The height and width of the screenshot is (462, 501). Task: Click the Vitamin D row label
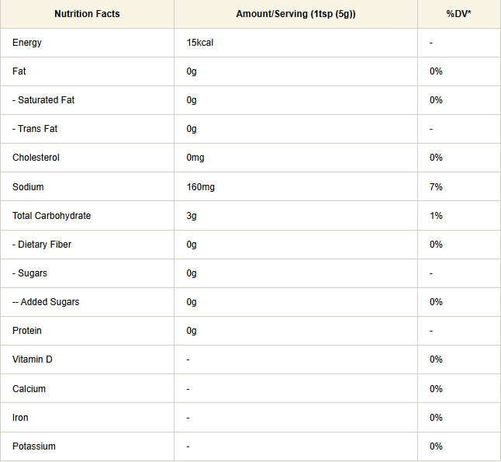pyautogui.click(x=33, y=360)
